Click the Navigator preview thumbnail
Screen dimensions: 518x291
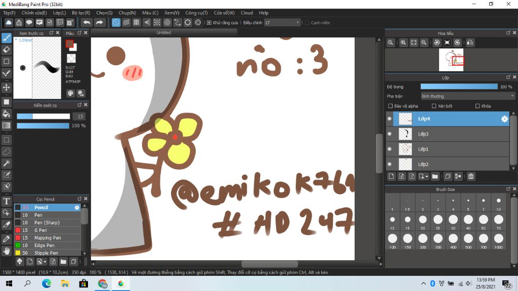(x=451, y=60)
